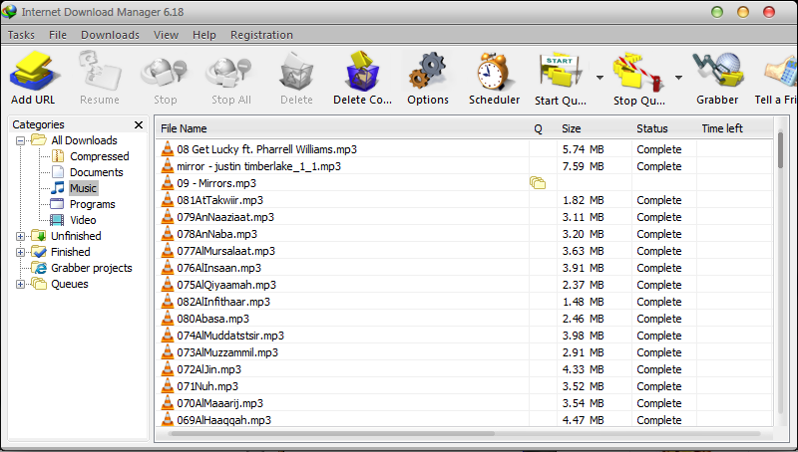Select file 070AlMaaarij.mp3
The width and height of the screenshot is (798, 452).
tap(219, 403)
